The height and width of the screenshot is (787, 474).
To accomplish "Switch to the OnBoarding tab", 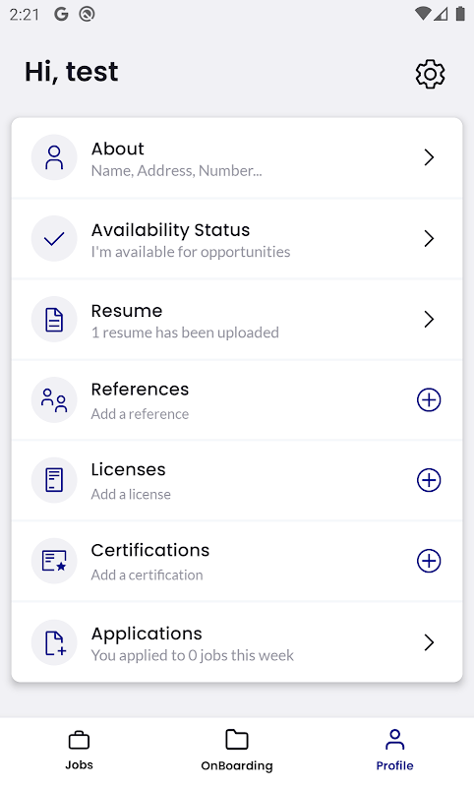I will (x=237, y=751).
